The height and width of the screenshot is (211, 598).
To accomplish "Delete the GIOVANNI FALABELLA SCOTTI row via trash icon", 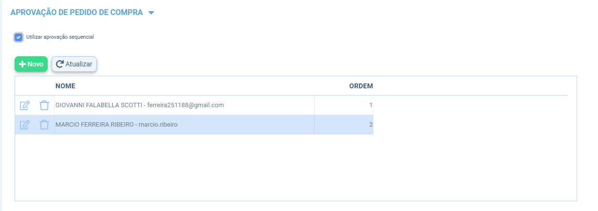I will [x=44, y=105].
